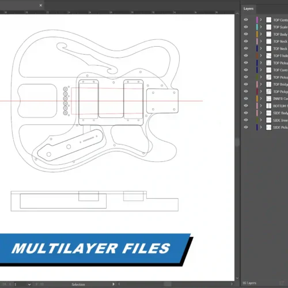The height and width of the screenshot is (288, 288).
Task: Hide the TOP Bridge layer
Action: [x=246, y=84]
